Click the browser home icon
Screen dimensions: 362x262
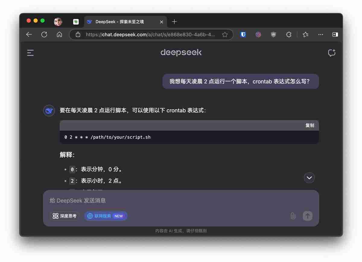59,34
